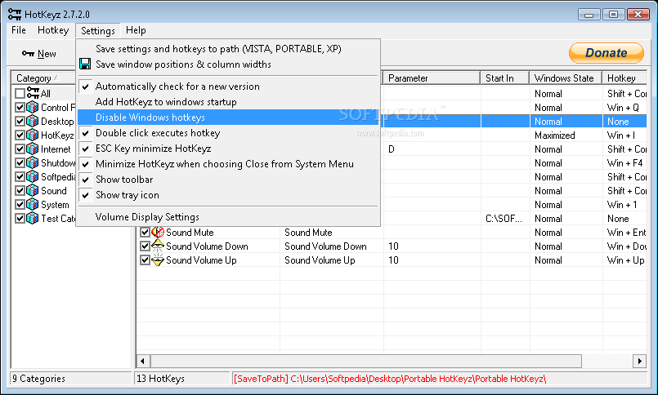Open the Hotkey menu
The width and height of the screenshot is (658, 395).
click(53, 30)
